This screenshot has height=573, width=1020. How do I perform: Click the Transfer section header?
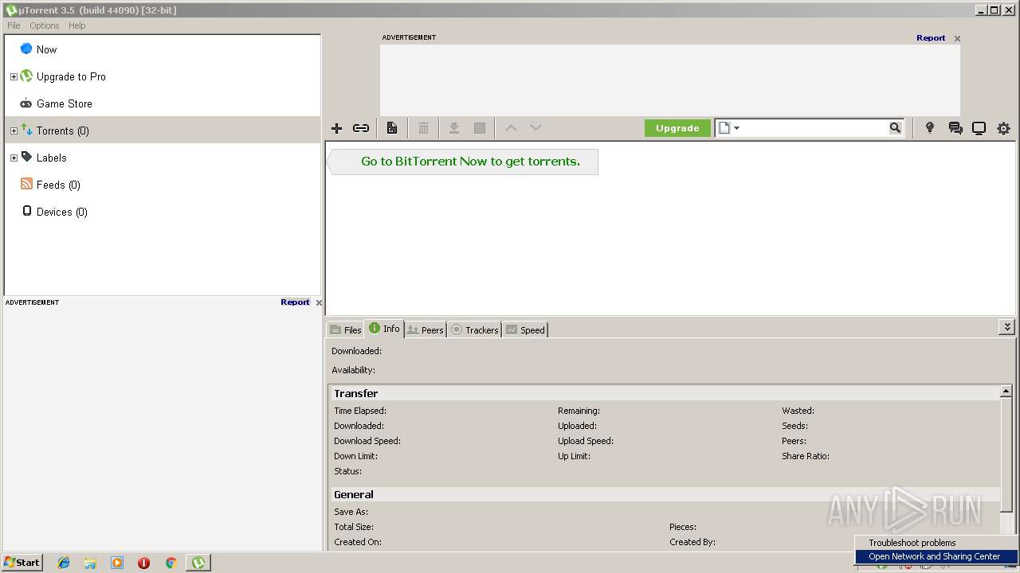click(664, 393)
